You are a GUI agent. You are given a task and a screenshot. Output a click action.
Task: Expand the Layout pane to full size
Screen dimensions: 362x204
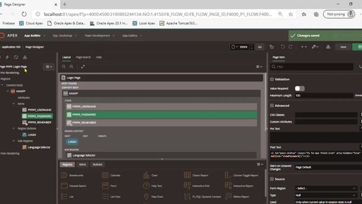83,67
